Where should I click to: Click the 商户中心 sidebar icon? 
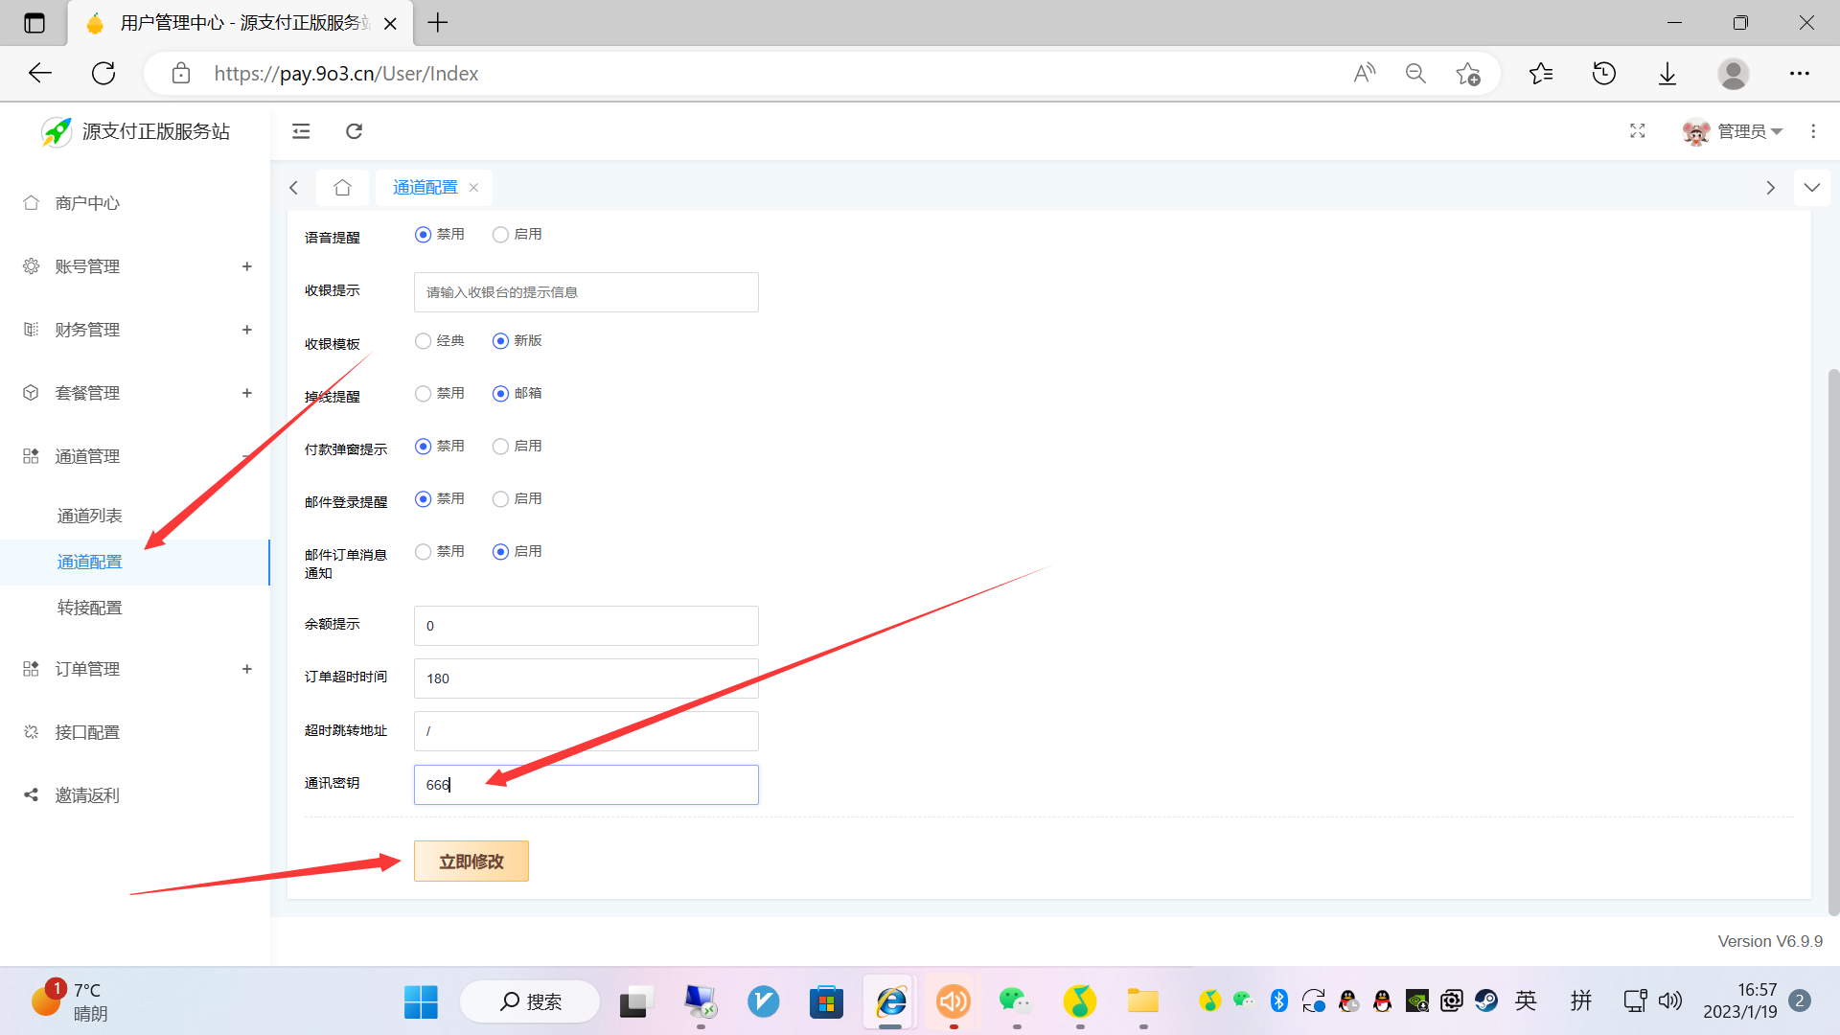tap(32, 202)
